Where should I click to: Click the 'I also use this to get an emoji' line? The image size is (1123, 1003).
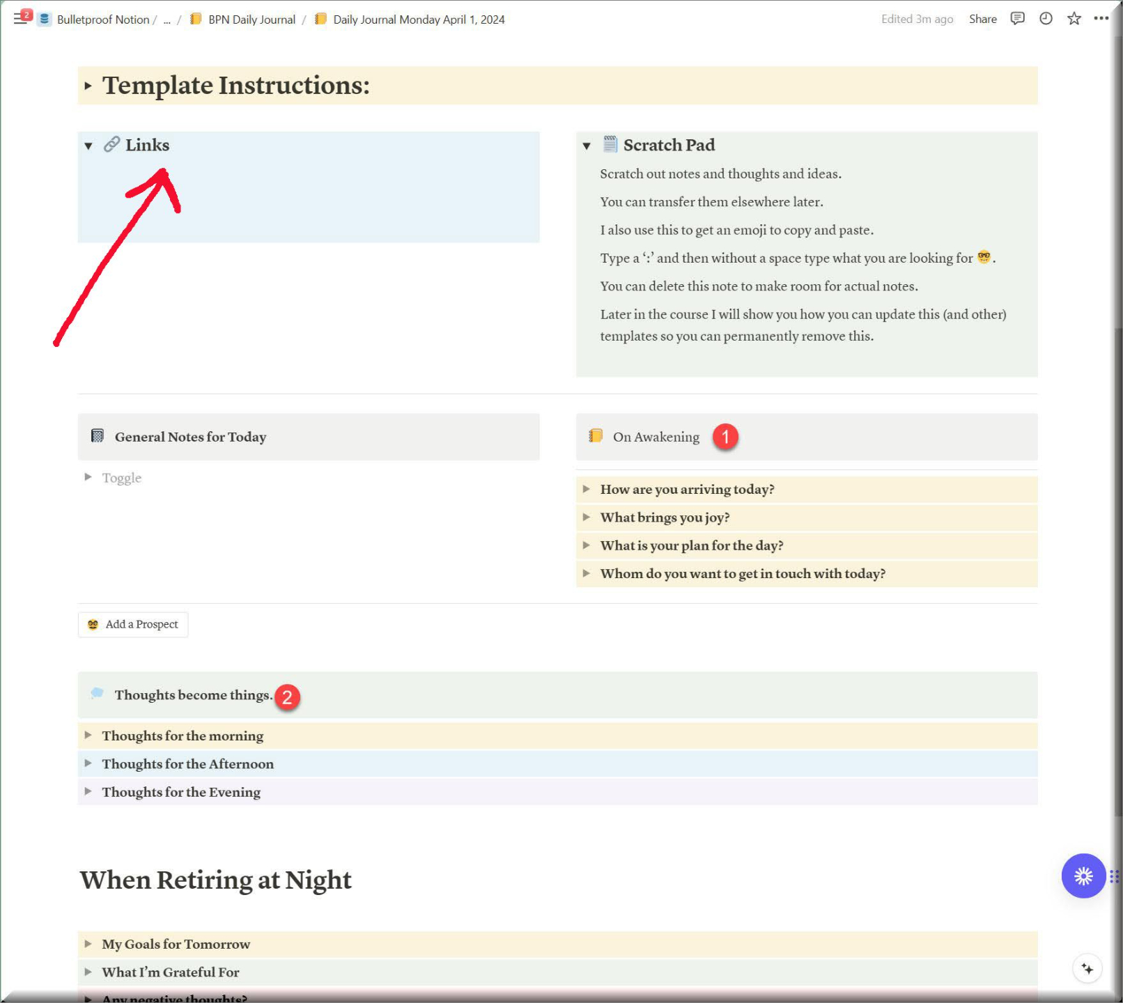point(737,230)
